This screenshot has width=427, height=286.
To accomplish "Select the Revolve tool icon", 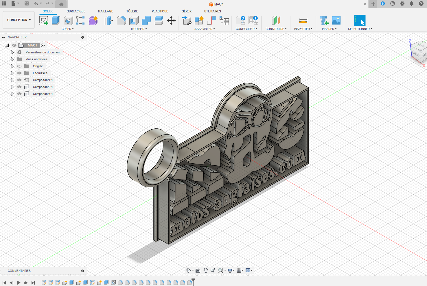I will point(68,20).
